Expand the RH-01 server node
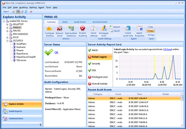 pos(7,38)
